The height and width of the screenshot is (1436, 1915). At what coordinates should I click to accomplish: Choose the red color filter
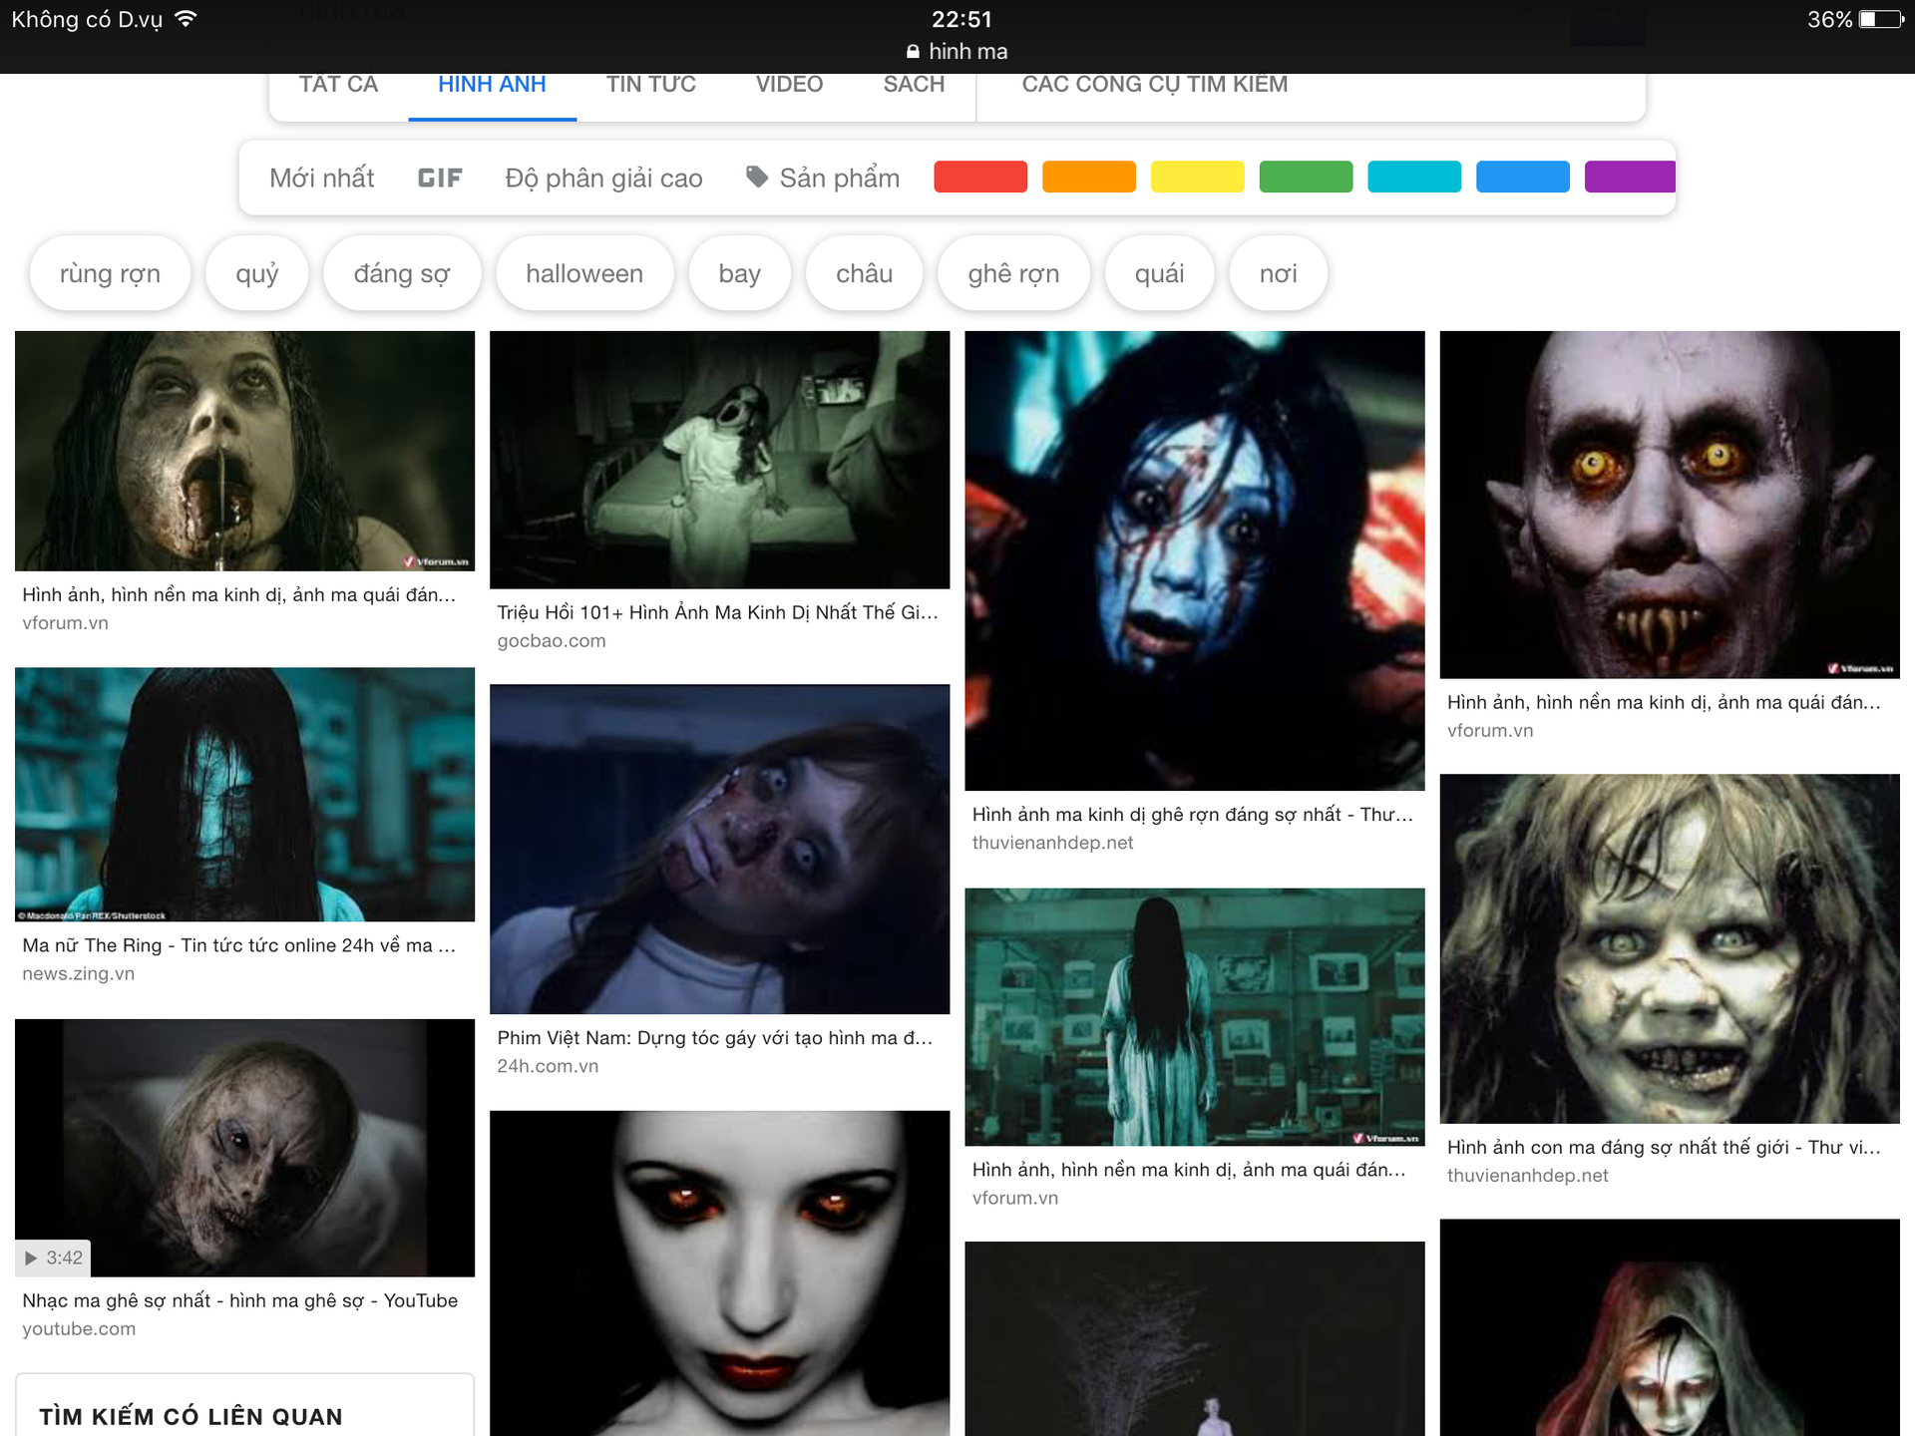pyautogui.click(x=980, y=177)
